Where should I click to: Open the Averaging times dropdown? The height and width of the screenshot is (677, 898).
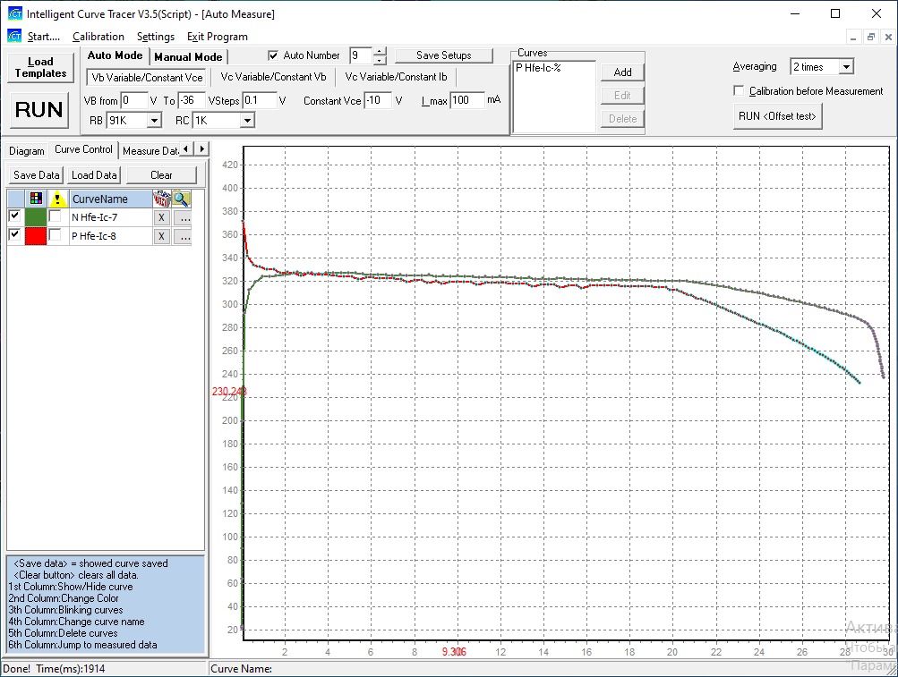[x=846, y=67]
